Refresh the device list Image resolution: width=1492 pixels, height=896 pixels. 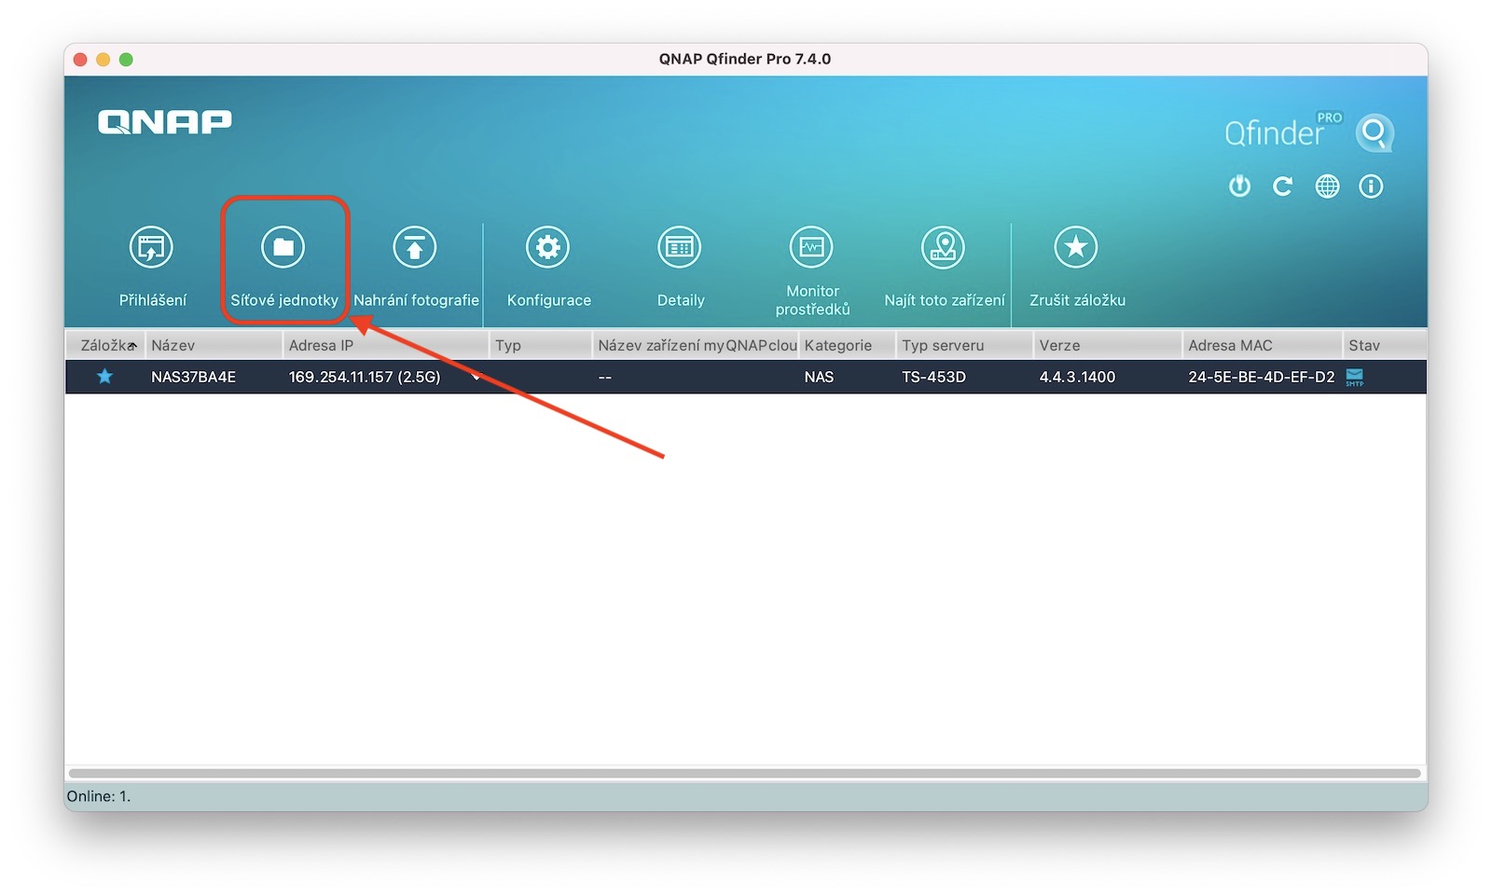click(1283, 186)
